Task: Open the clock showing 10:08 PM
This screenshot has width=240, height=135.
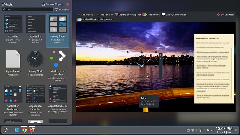Action: (x=224, y=130)
